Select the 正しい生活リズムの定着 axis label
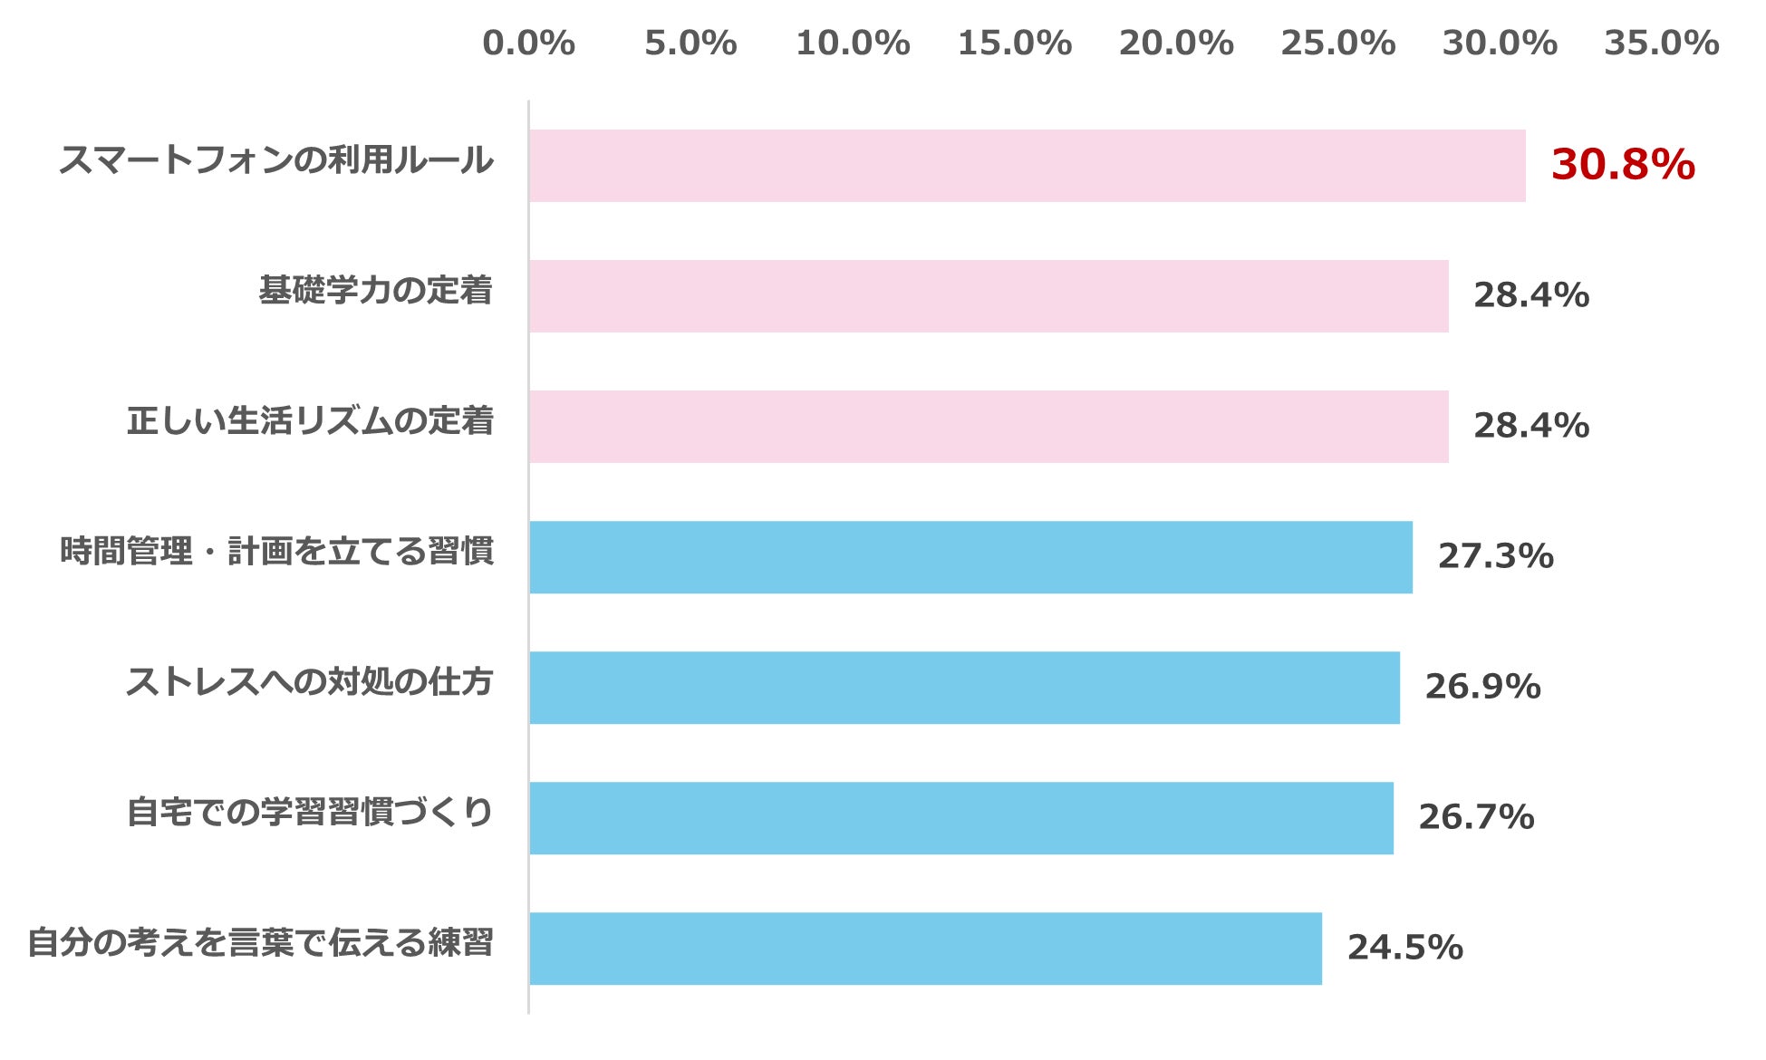 coord(310,421)
